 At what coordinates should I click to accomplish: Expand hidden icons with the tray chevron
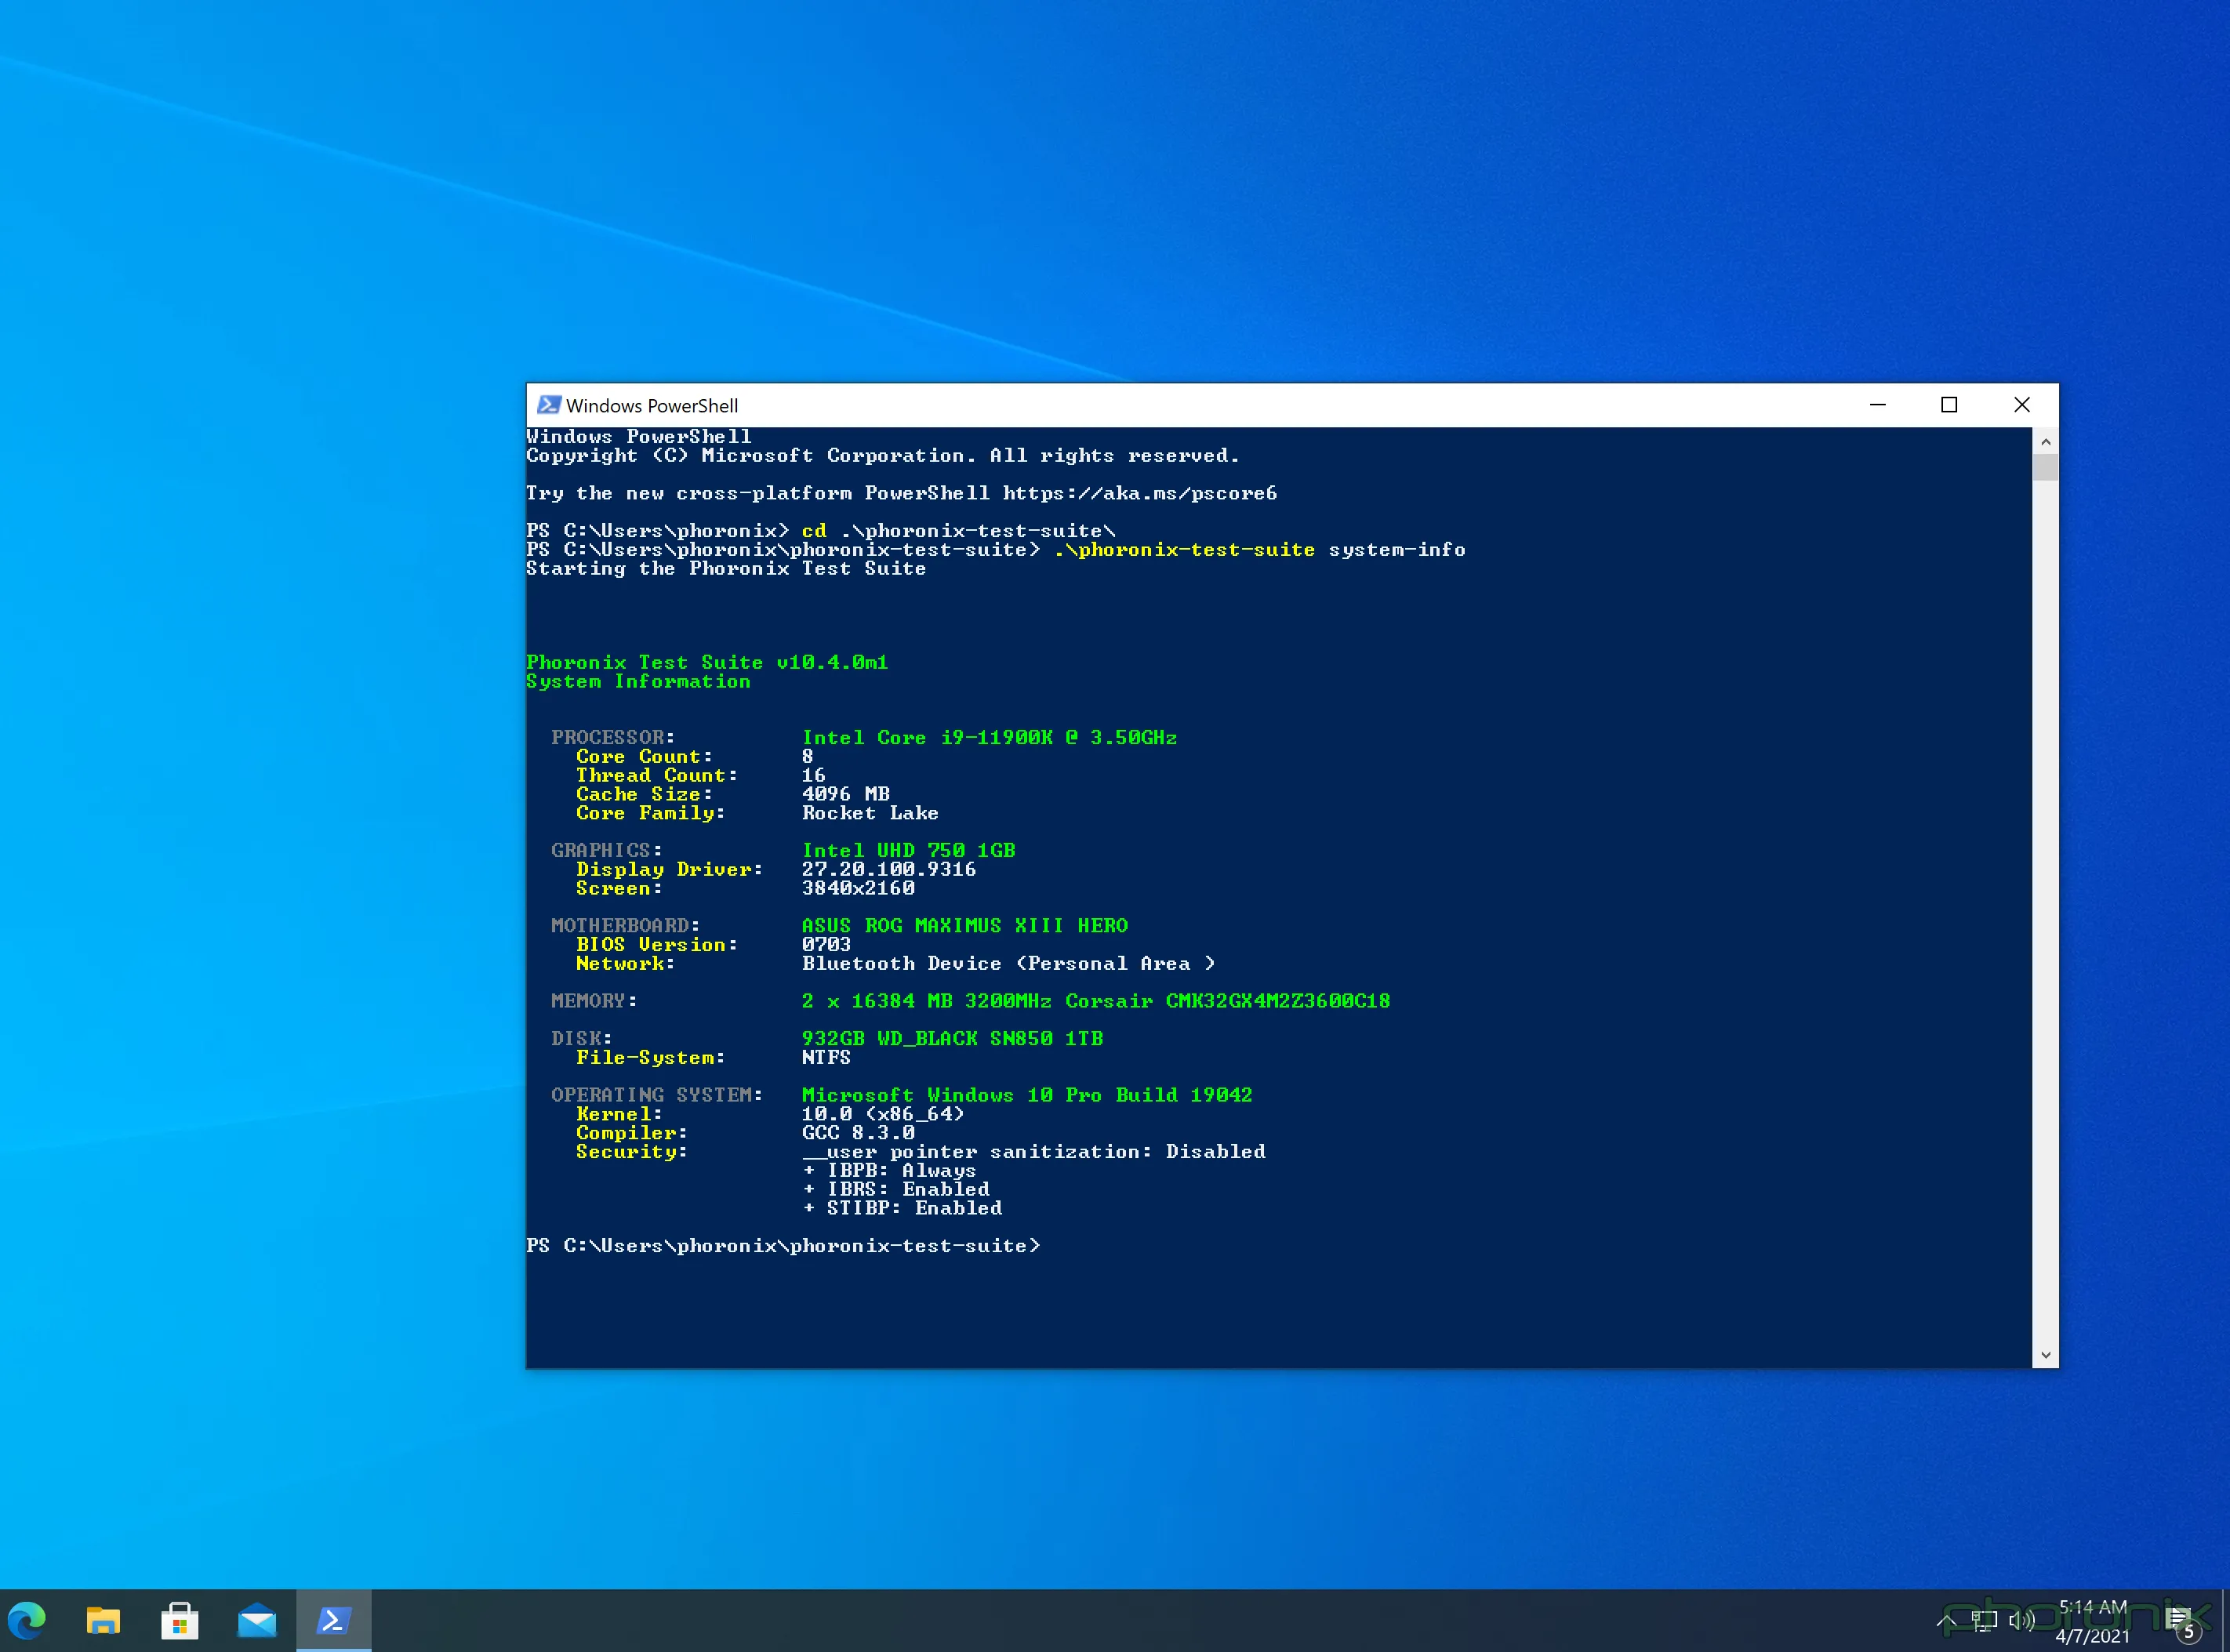coord(1947,1620)
